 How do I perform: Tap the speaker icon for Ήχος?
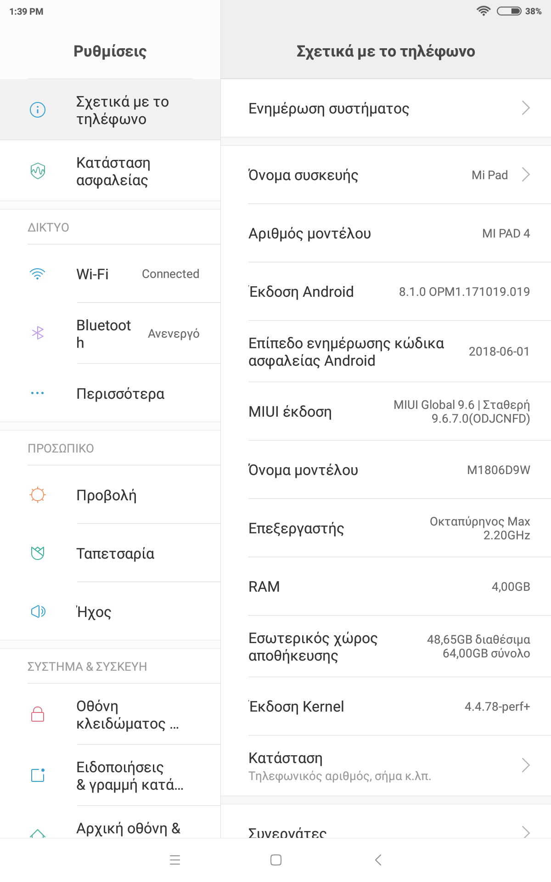[x=38, y=611]
